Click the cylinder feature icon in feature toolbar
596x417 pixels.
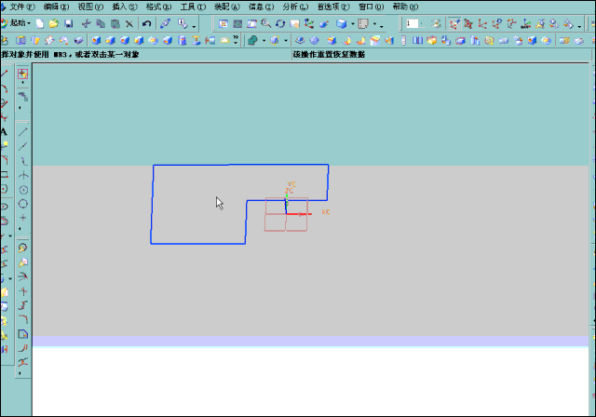coord(183,40)
